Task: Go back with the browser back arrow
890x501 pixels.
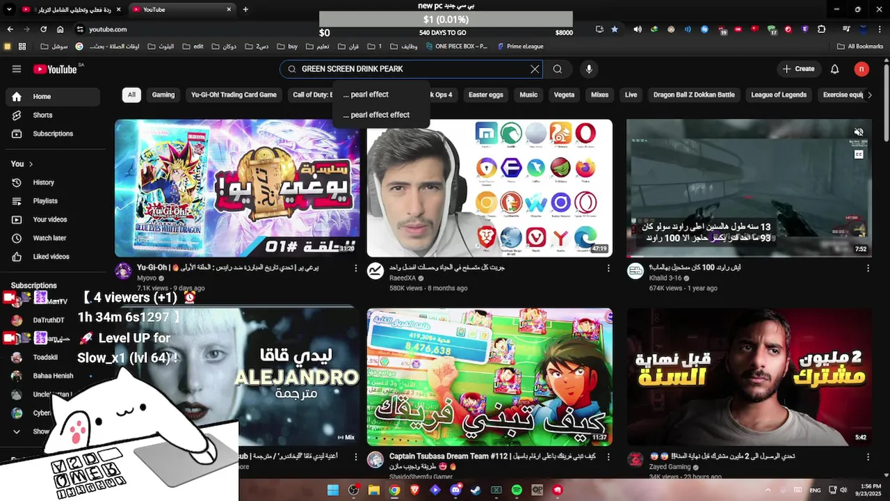Action: tap(10, 29)
